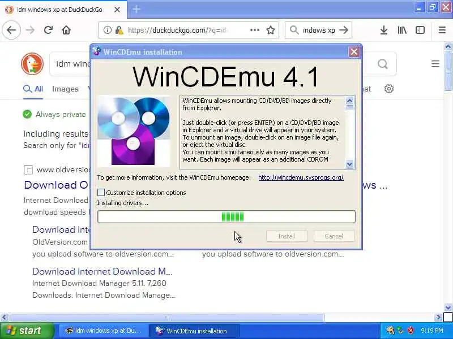Click the DuckDuckGo logo

tap(32, 64)
